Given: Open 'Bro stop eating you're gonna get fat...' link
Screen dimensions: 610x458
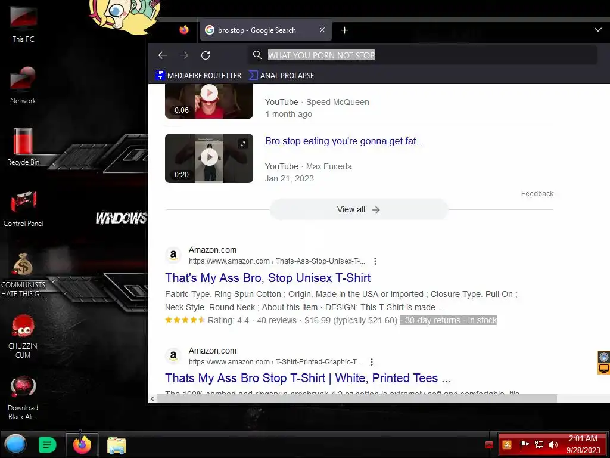Looking at the screenshot, I should (x=344, y=141).
